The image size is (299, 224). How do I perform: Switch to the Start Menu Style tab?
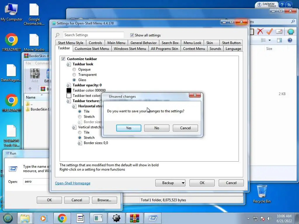71,43
